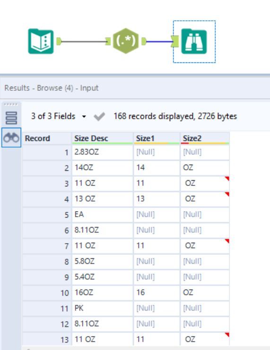Click the Size2 column header
270x350 pixels.
(x=205, y=139)
